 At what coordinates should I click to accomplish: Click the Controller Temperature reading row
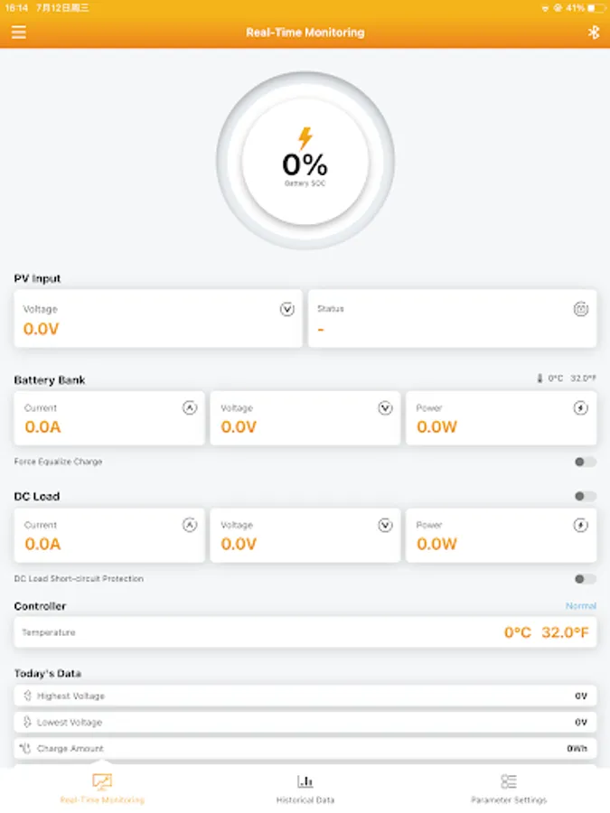pyautogui.click(x=305, y=632)
